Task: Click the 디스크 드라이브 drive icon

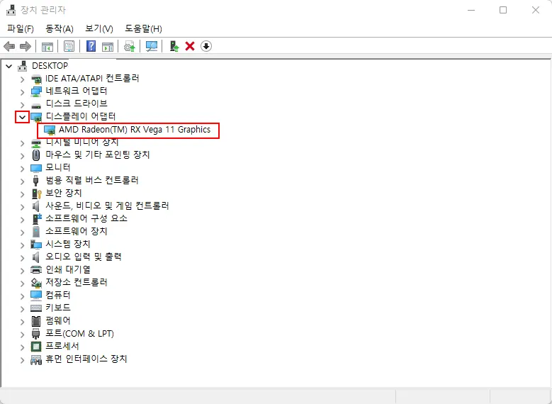Action: (36, 105)
